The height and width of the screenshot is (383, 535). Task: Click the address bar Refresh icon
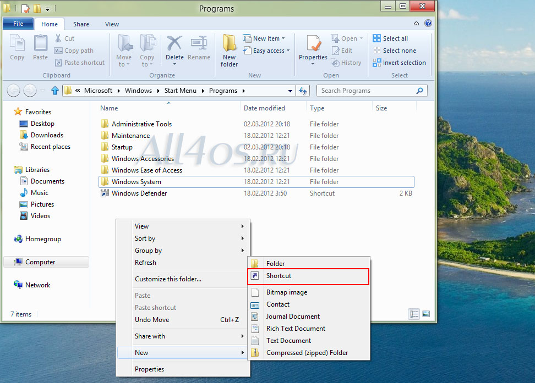coord(303,91)
